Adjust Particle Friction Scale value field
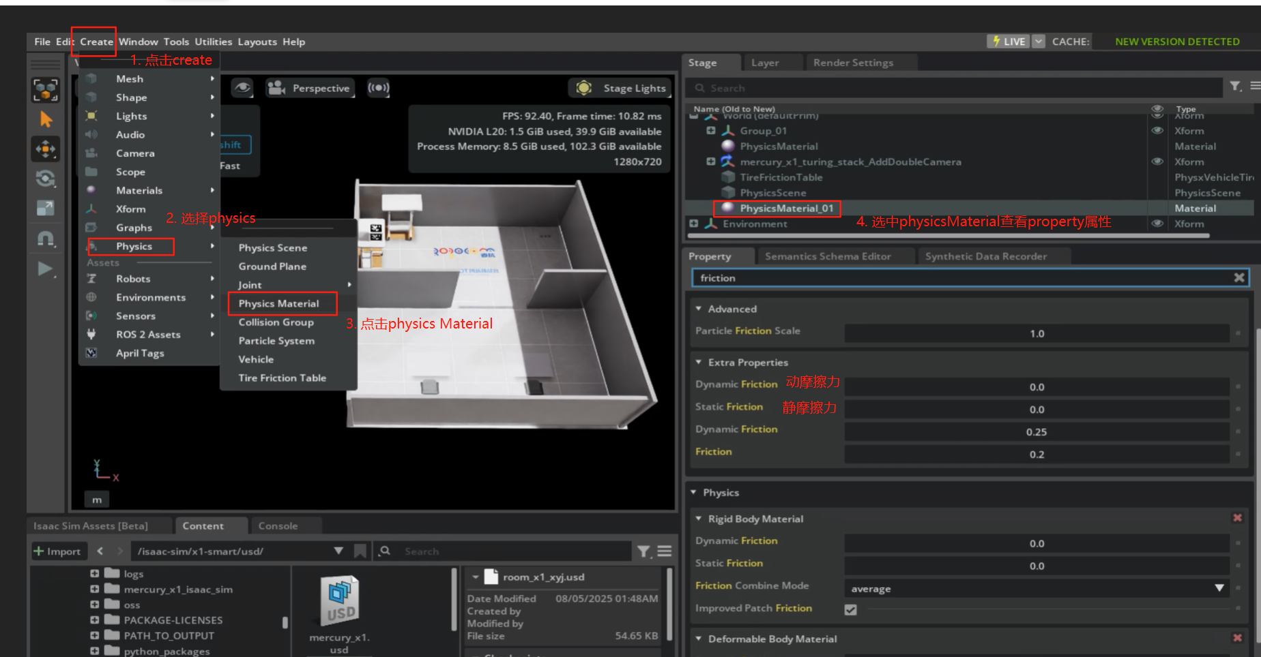Screen dimensions: 1261x657 [x=1037, y=333]
